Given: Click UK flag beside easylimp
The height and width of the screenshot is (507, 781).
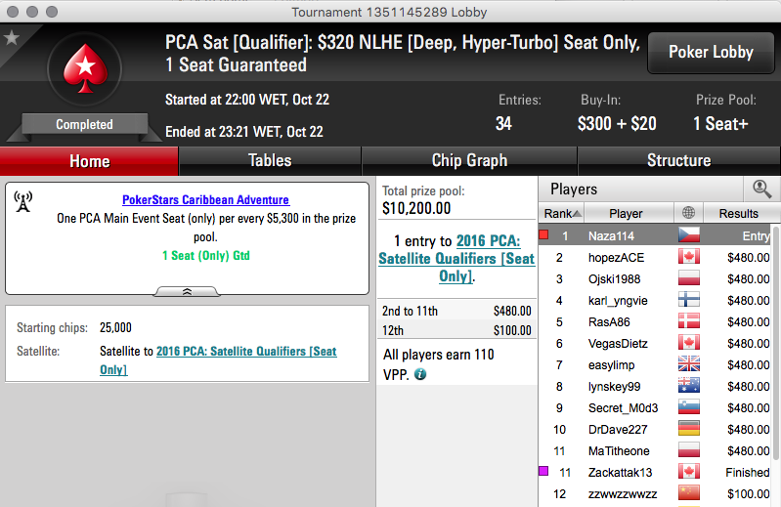Looking at the screenshot, I should click(x=689, y=364).
